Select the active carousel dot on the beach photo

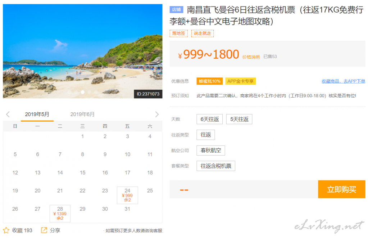coord(83,92)
